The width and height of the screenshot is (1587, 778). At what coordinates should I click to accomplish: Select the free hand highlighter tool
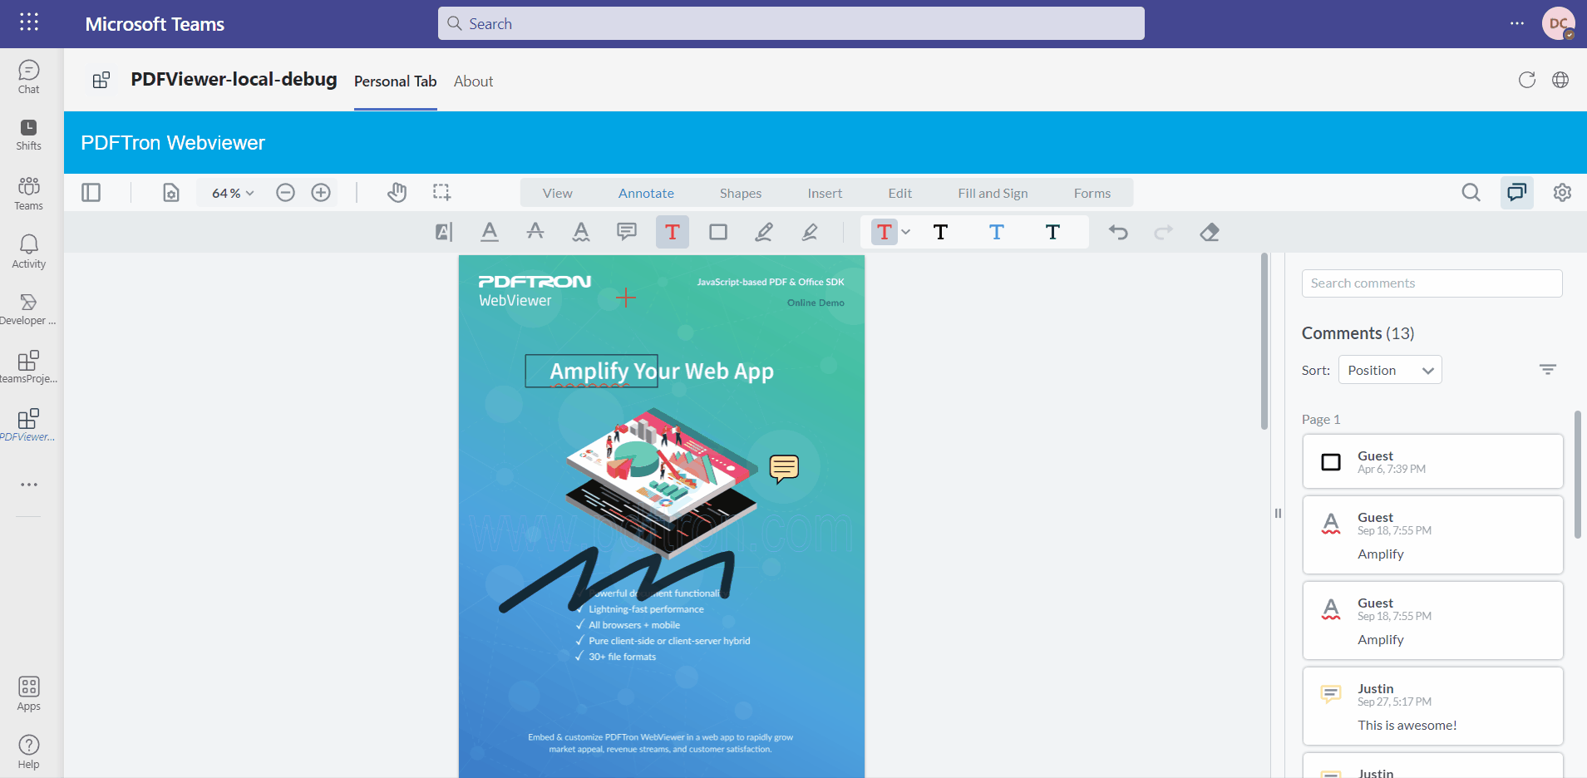pyautogui.click(x=810, y=233)
